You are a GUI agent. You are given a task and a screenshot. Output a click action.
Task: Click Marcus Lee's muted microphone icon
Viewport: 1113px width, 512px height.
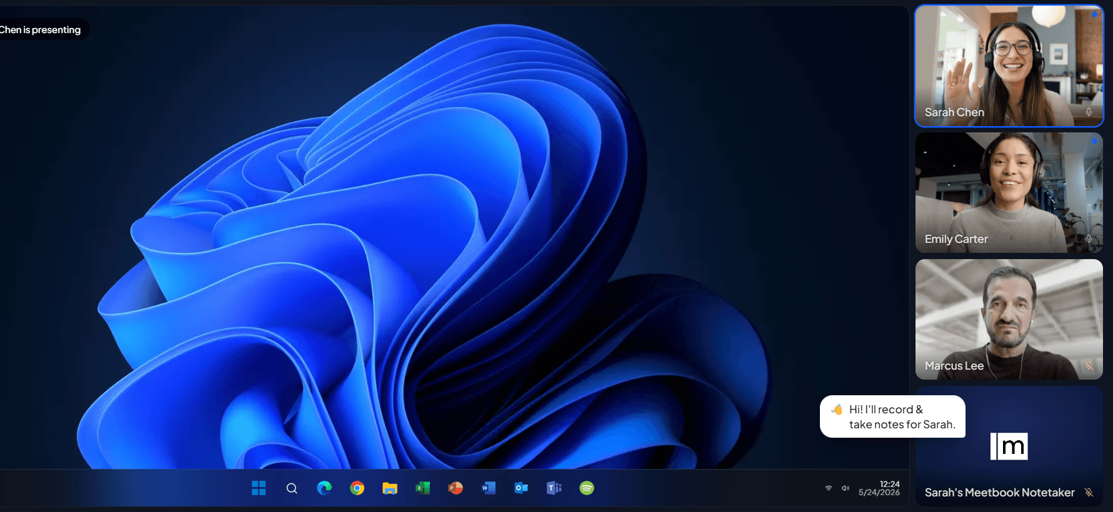pyautogui.click(x=1089, y=366)
